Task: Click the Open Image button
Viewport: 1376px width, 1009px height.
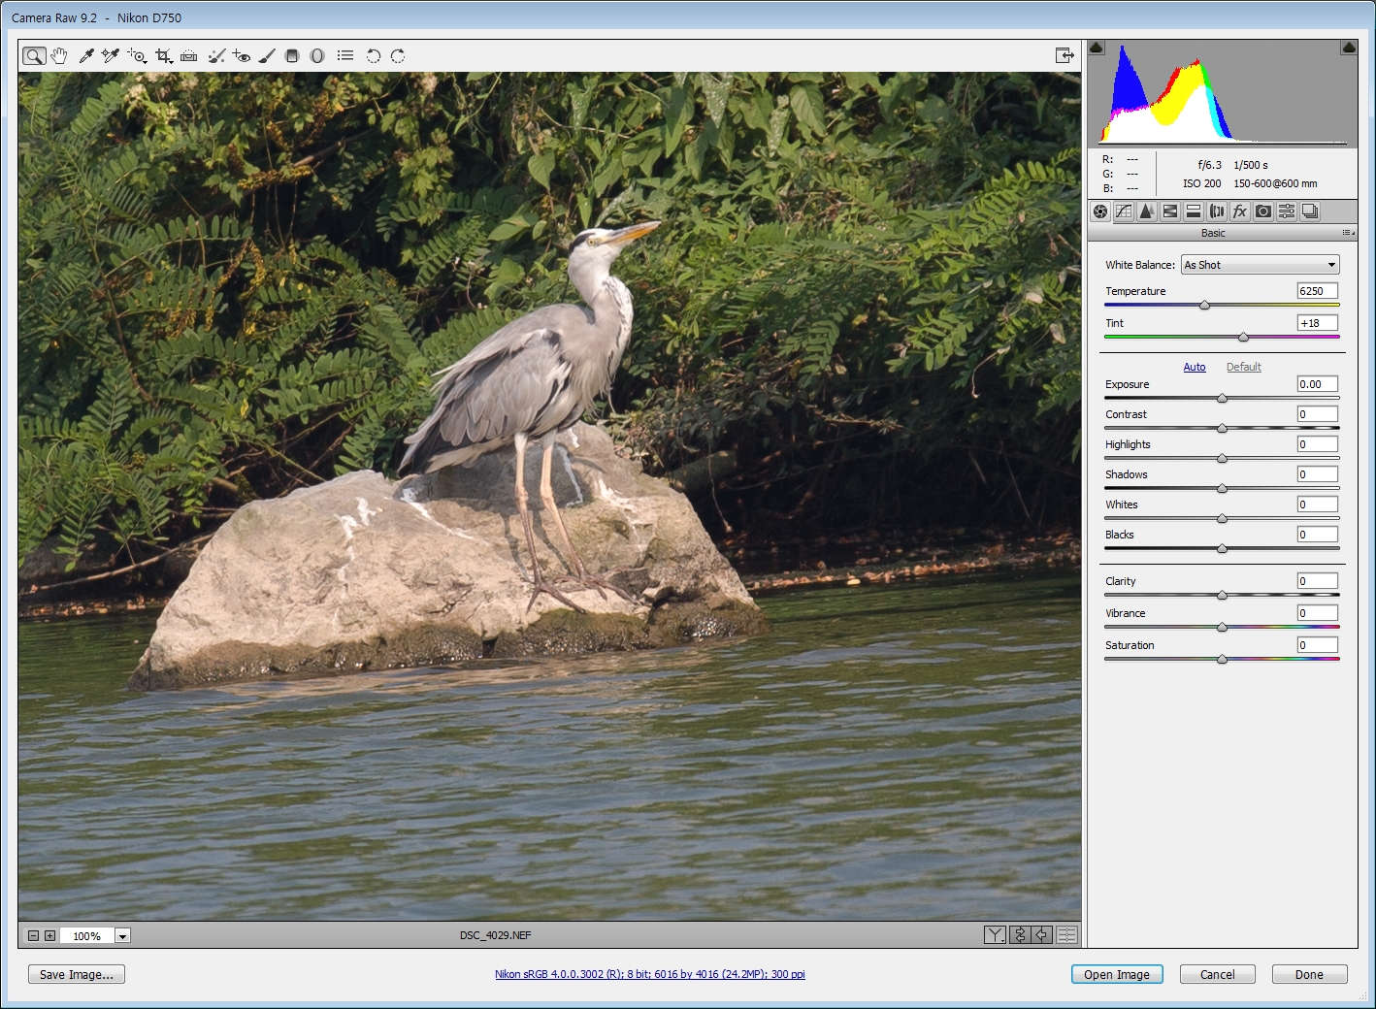Action: click(1116, 974)
